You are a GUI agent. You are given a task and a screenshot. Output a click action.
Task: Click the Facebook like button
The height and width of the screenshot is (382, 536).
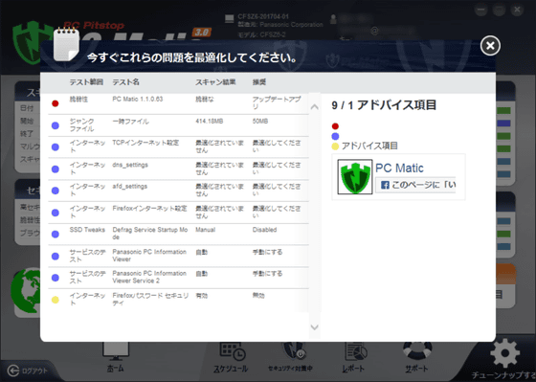(415, 185)
